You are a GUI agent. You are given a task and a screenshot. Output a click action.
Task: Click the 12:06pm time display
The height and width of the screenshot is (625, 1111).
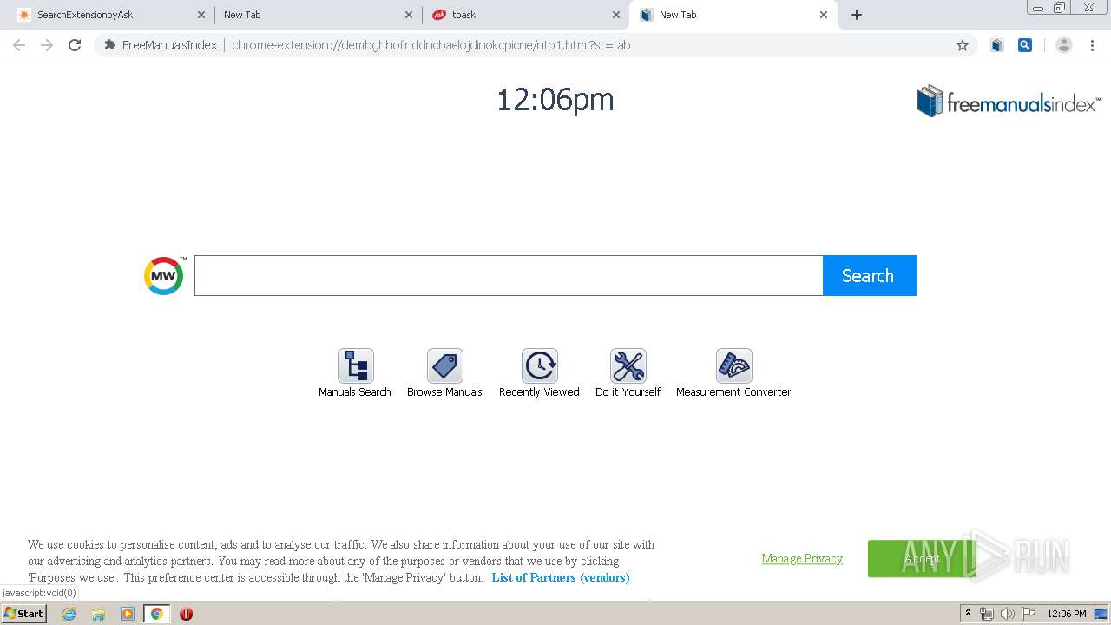555,100
